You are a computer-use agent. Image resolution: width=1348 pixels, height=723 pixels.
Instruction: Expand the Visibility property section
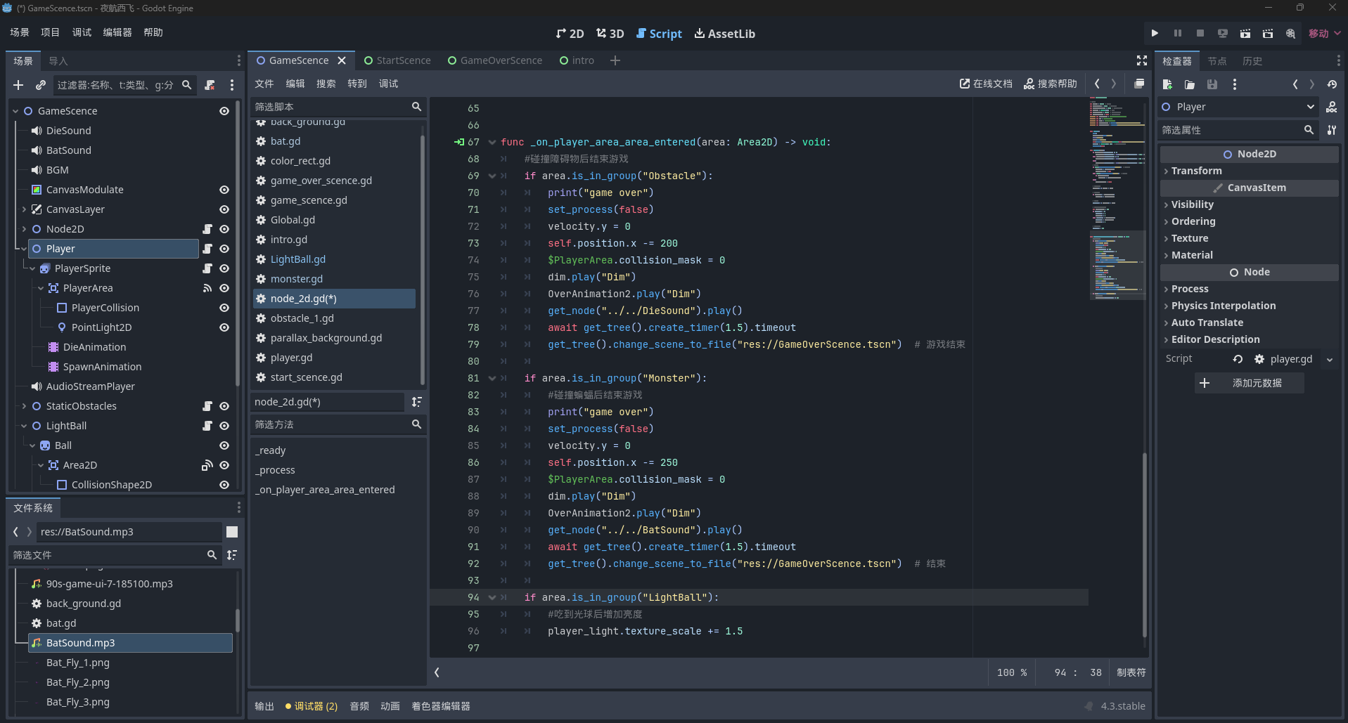click(1249, 204)
